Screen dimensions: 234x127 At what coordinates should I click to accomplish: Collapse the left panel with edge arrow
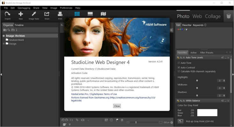coord(1,74)
